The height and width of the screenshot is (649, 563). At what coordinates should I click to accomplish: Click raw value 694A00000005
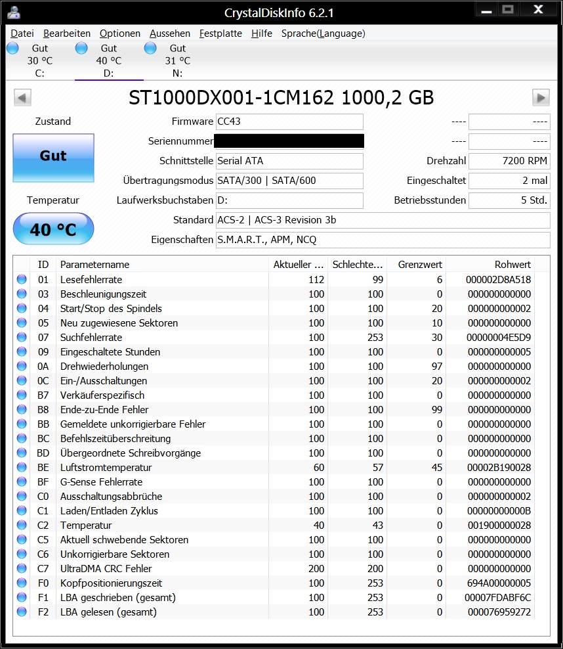499,583
